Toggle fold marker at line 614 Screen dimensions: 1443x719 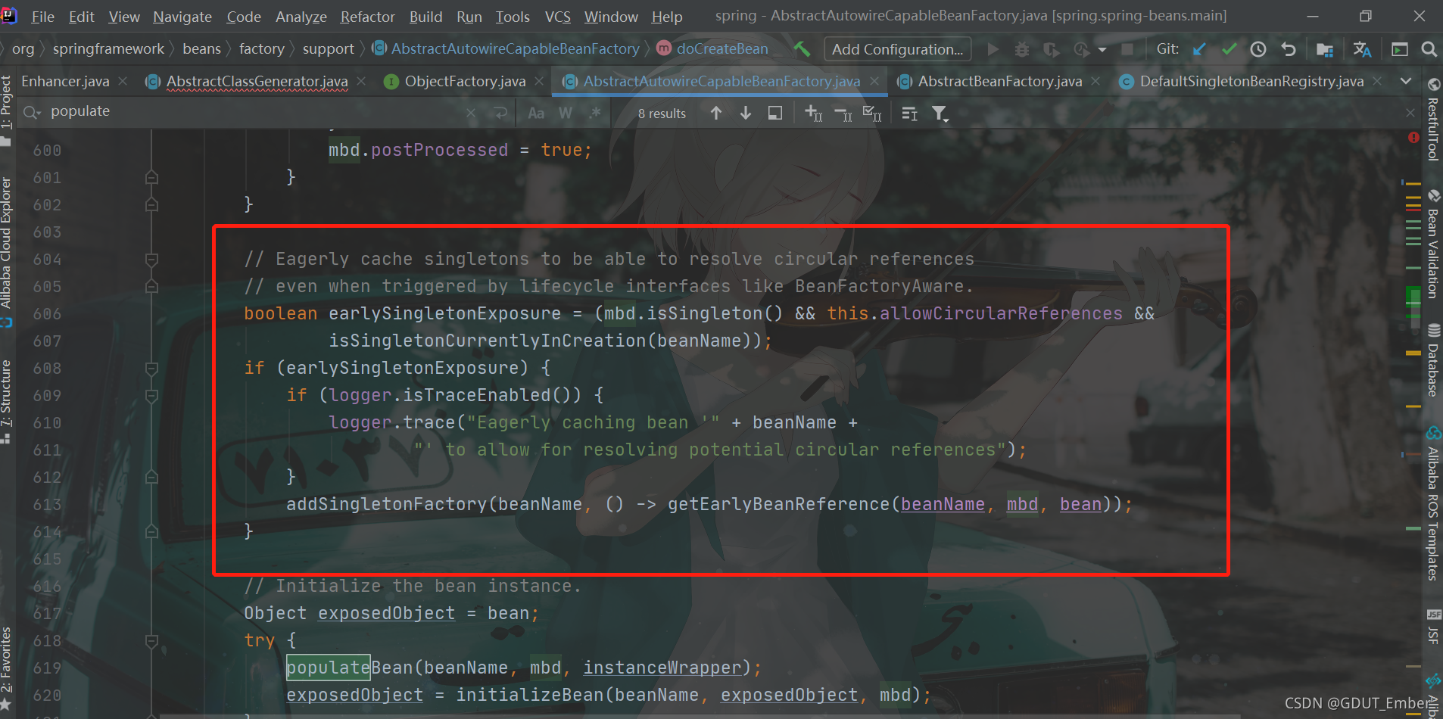tap(151, 532)
